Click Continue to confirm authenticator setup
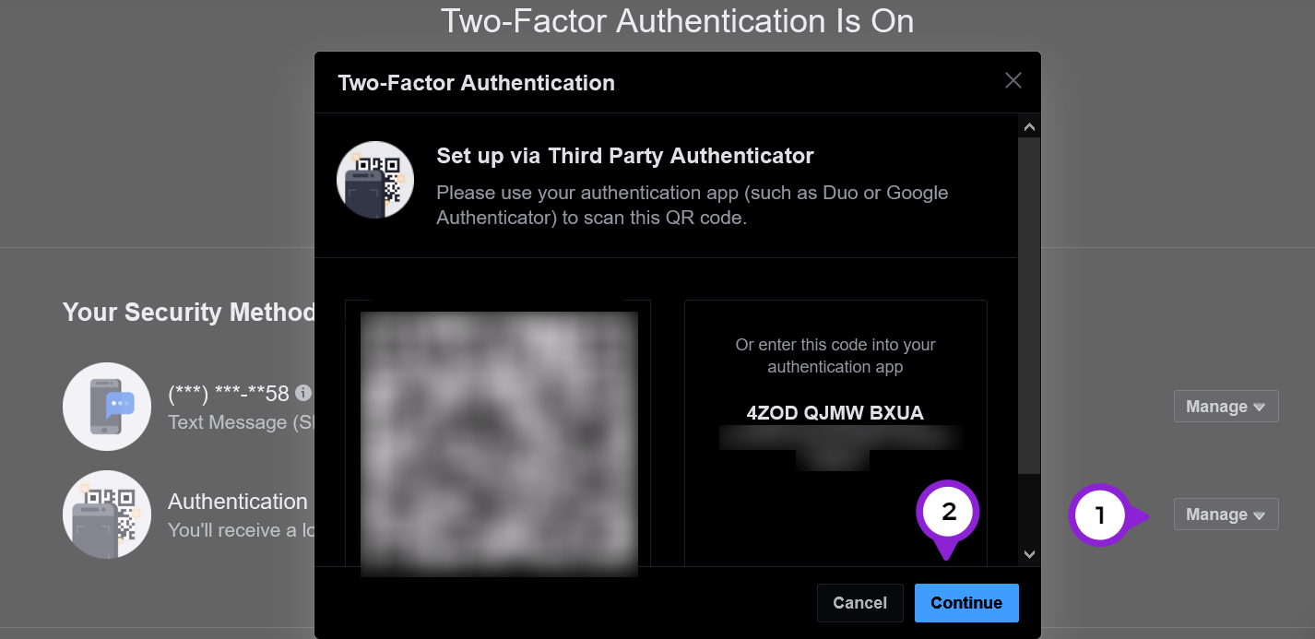This screenshot has width=1315, height=639. pyautogui.click(x=966, y=602)
